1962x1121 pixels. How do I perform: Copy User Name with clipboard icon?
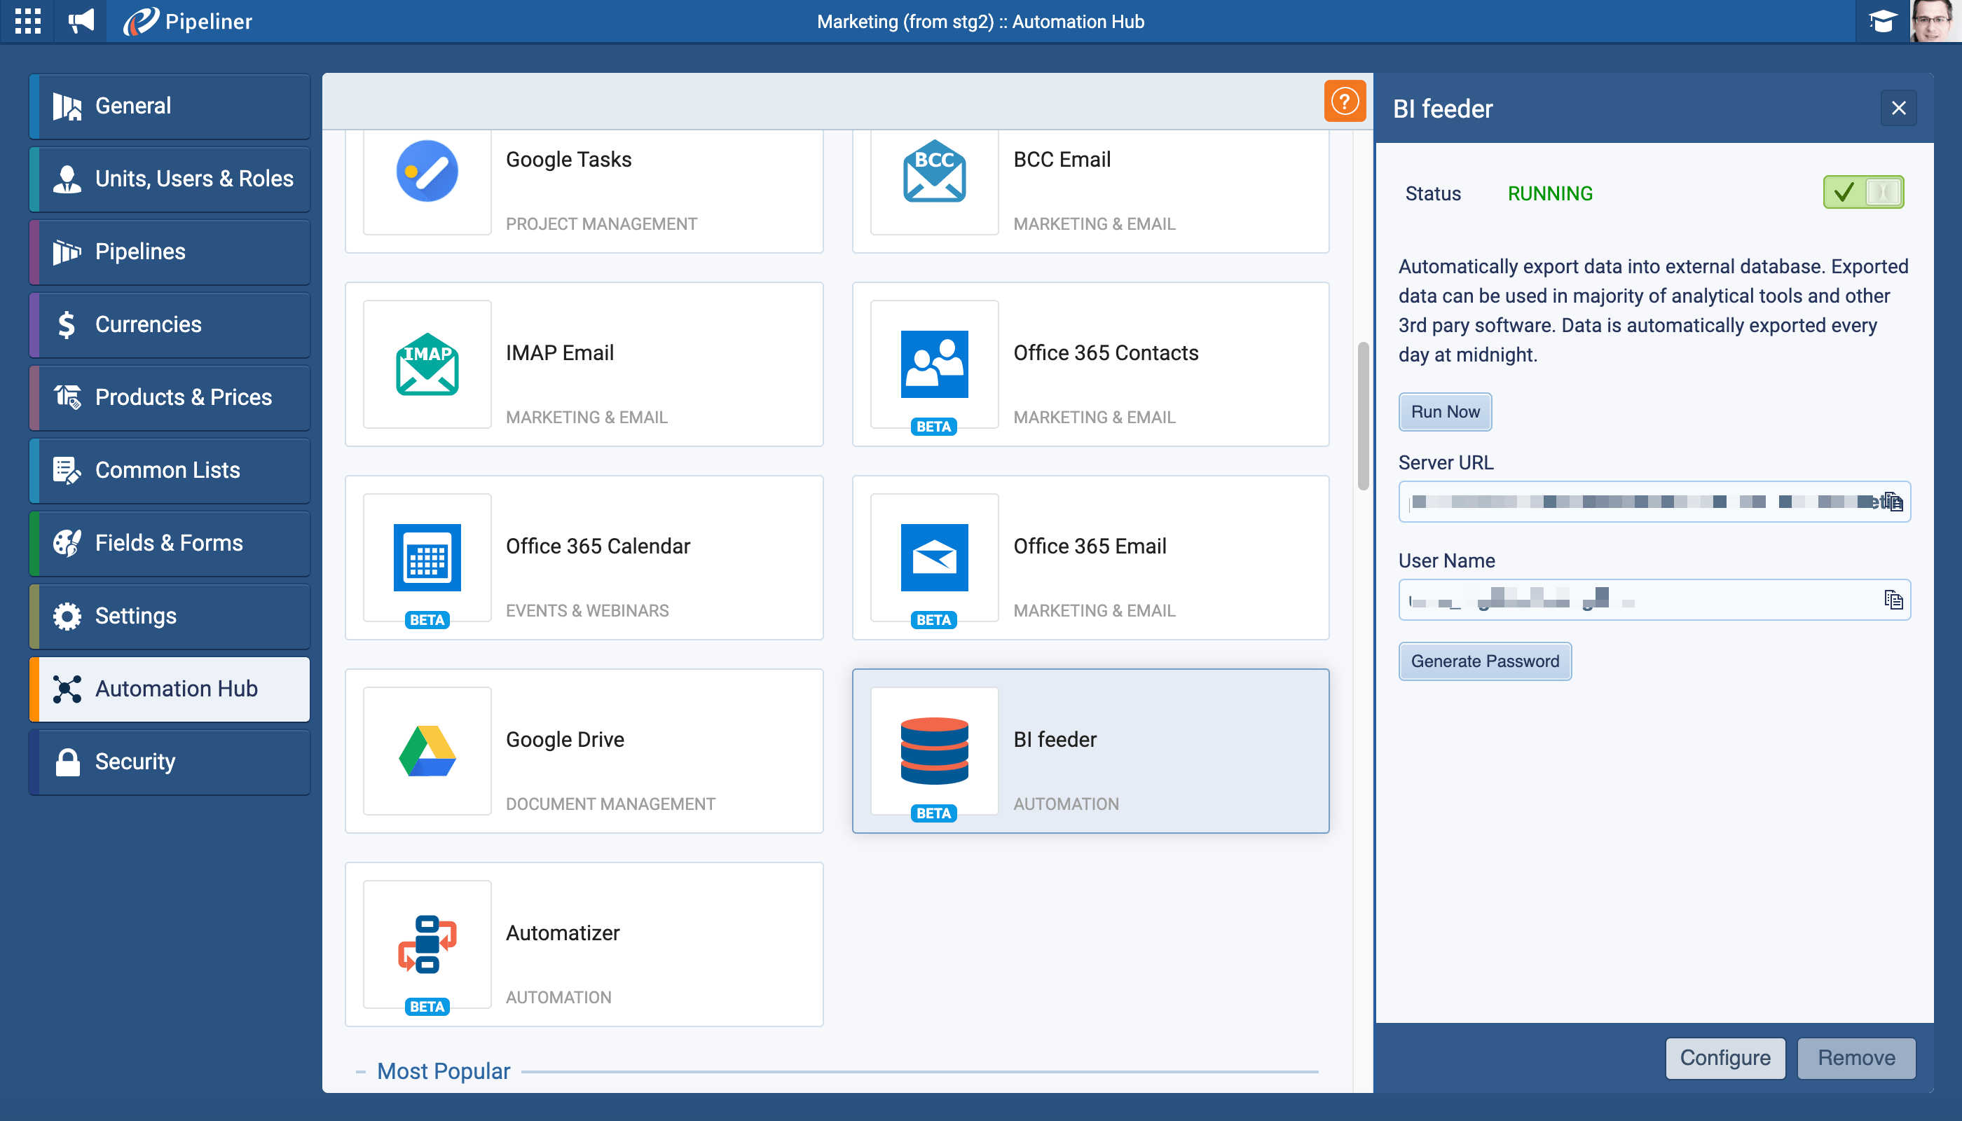(x=1893, y=600)
